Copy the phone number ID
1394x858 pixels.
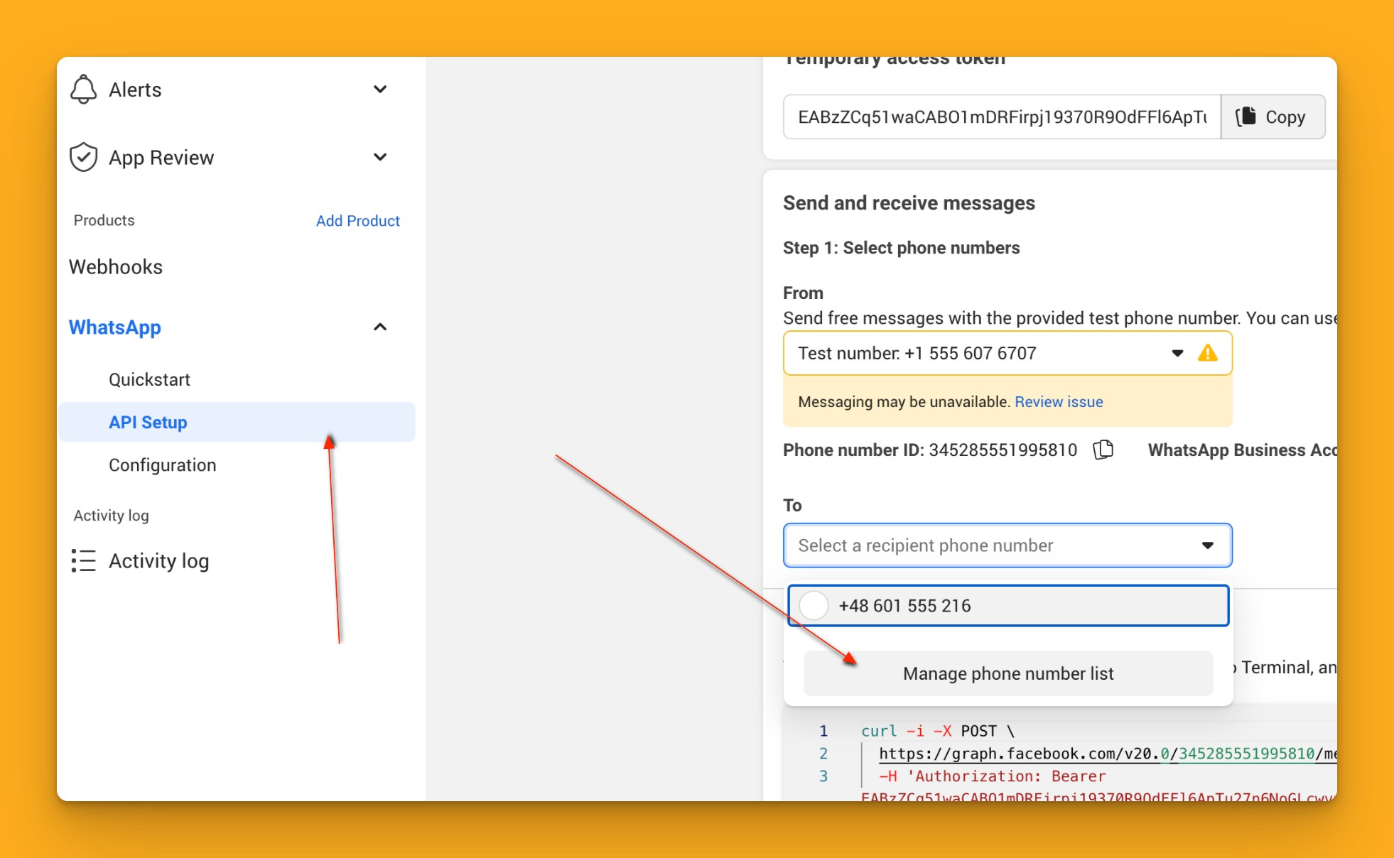point(1103,450)
